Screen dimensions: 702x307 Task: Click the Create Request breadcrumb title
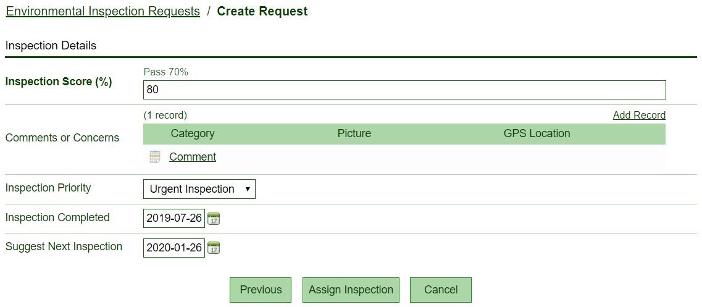pos(262,11)
